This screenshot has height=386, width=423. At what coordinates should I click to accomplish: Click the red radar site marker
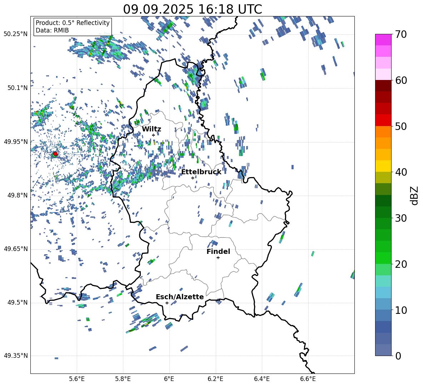coord(55,154)
